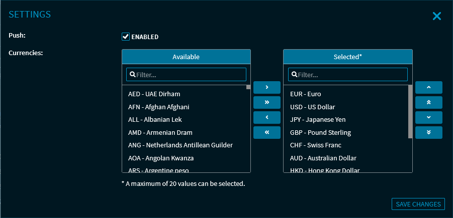Image resolution: width=453 pixels, height=218 pixels.
Task: Close the Settings dialog
Action: 436,16
